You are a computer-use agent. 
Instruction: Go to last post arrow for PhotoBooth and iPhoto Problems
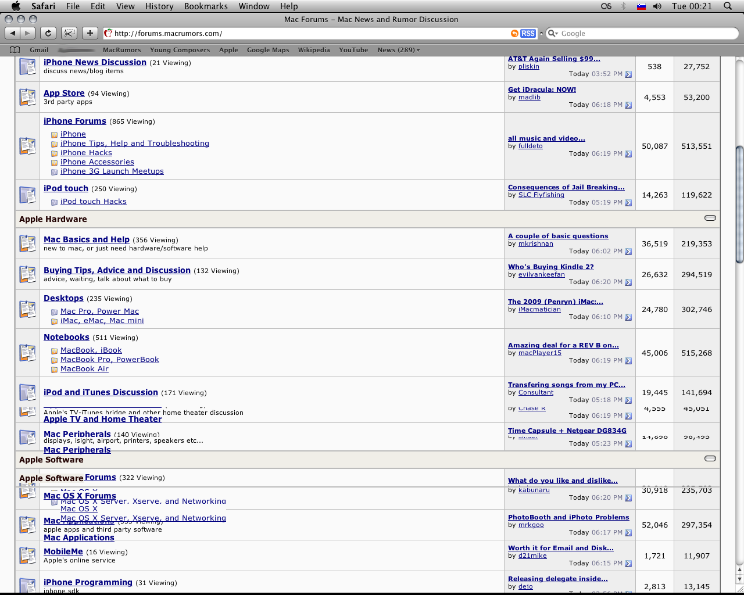click(x=628, y=533)
